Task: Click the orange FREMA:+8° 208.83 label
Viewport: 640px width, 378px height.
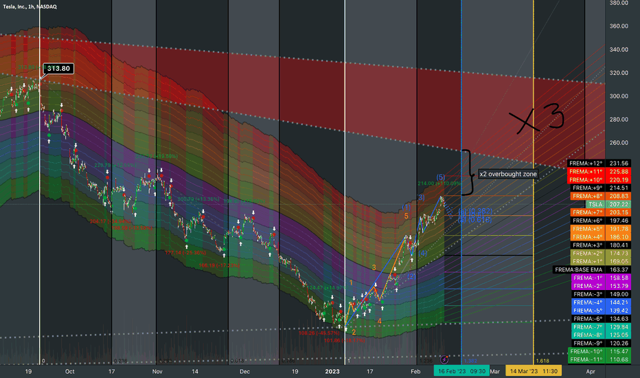Action: [600, 196]
